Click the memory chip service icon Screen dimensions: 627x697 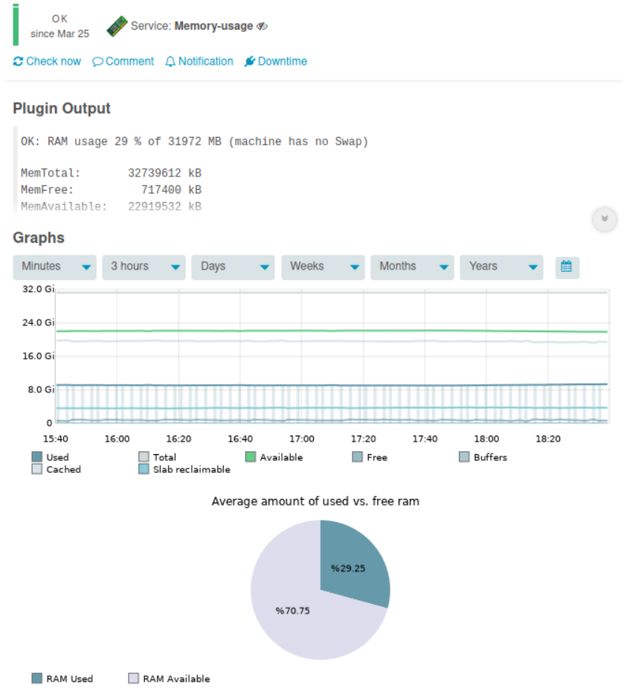pos(117,26)
